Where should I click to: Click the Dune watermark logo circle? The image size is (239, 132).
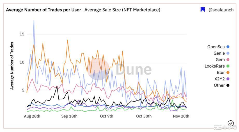tap(99, 69)
